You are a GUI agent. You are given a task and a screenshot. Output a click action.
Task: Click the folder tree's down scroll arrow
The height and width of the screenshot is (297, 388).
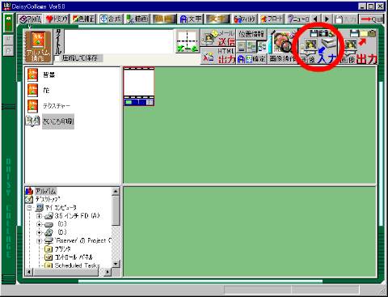tap(116, 264)
